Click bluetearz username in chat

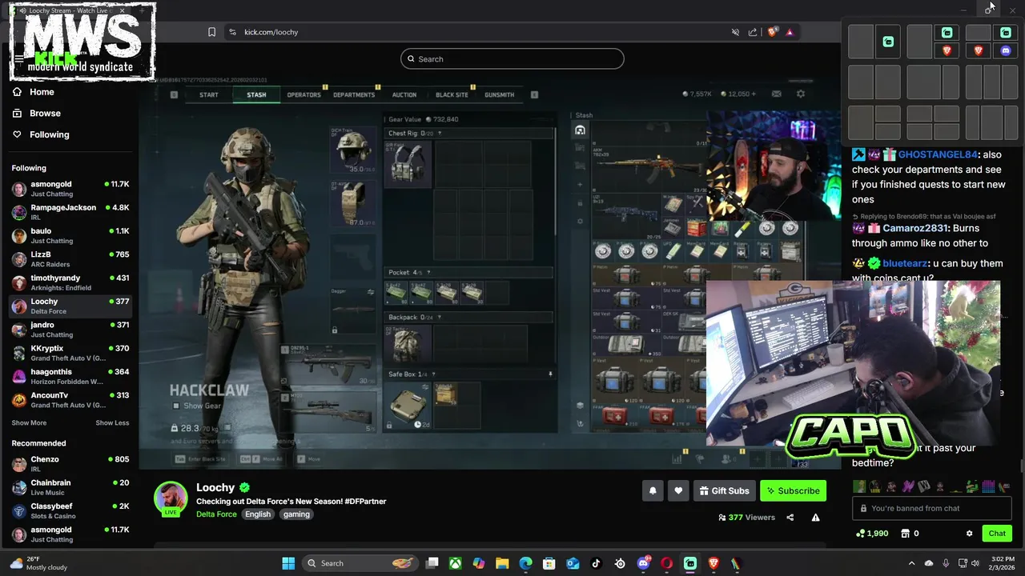(905, 263)
